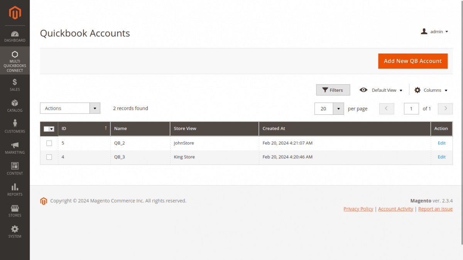This screenshot has height=260, width=463.
Task: Click the ID cell showing 4
Action: 63,157
